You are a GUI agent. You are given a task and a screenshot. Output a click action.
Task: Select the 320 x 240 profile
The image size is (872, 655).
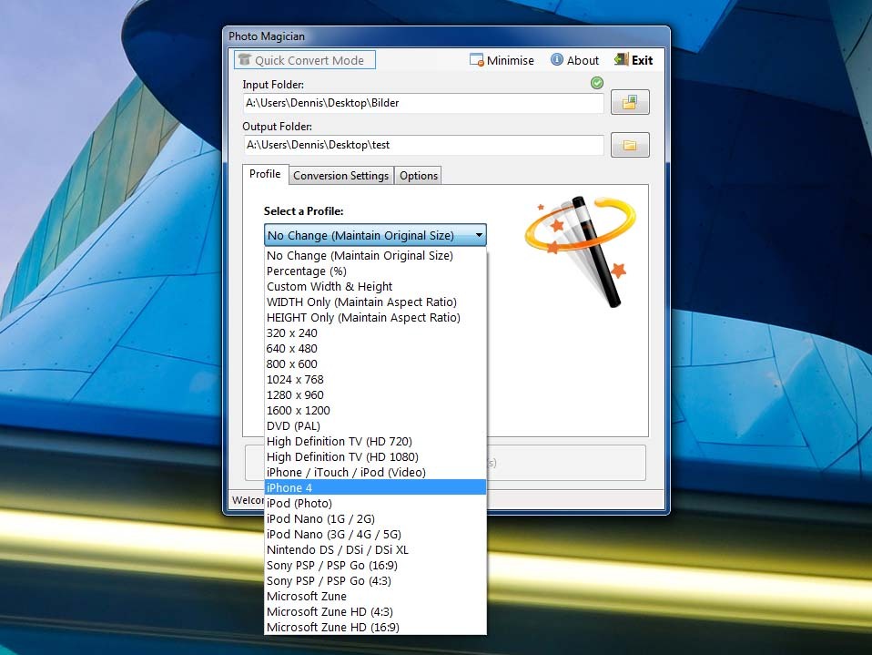click(375, 333)
